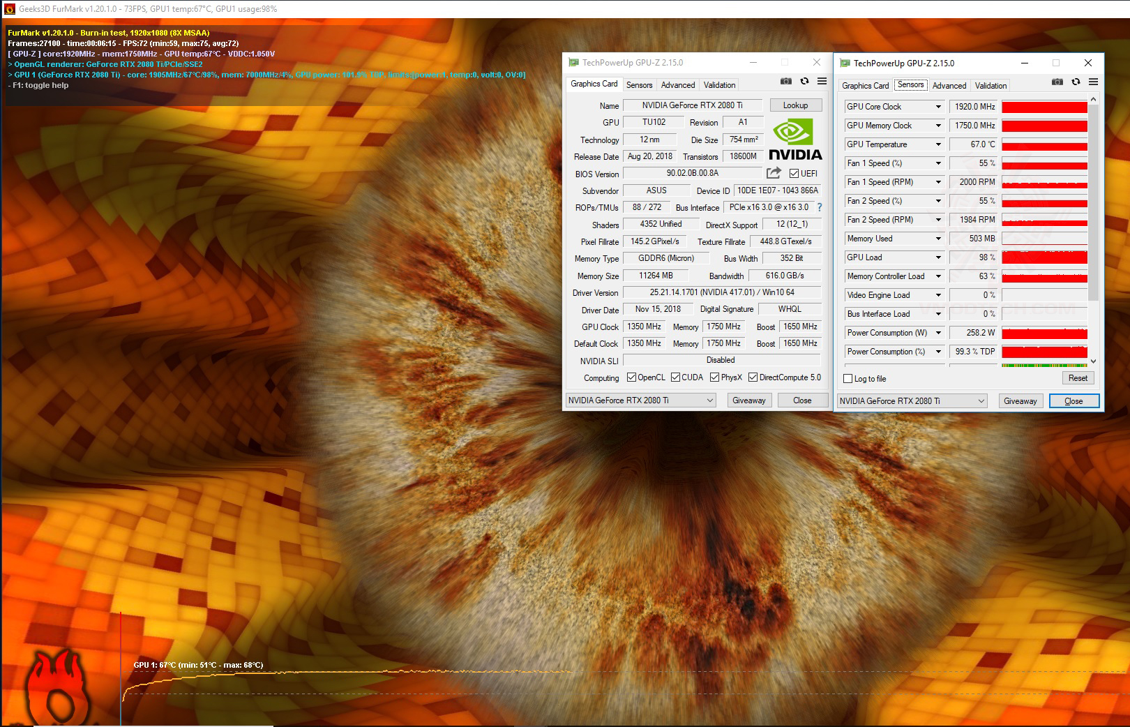Click the GPU name field in Graphics Card window
This screenshot has height=727, width=1130.
point(692,105)
